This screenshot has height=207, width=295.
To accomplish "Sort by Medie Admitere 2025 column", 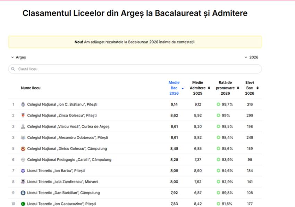I will pos(200,88).
